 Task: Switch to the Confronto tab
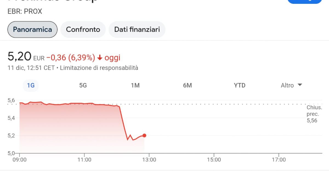click(83, 29)
